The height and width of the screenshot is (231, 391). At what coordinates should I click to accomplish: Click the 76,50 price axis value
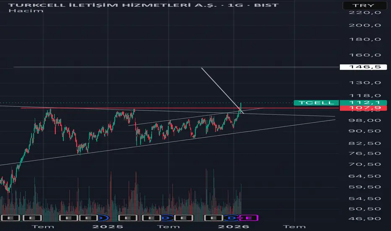coord(365,153)
